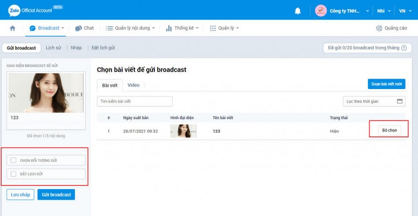Click the article 123 row thumbnail
The image size is (418, 216).
tap(183, 131)
